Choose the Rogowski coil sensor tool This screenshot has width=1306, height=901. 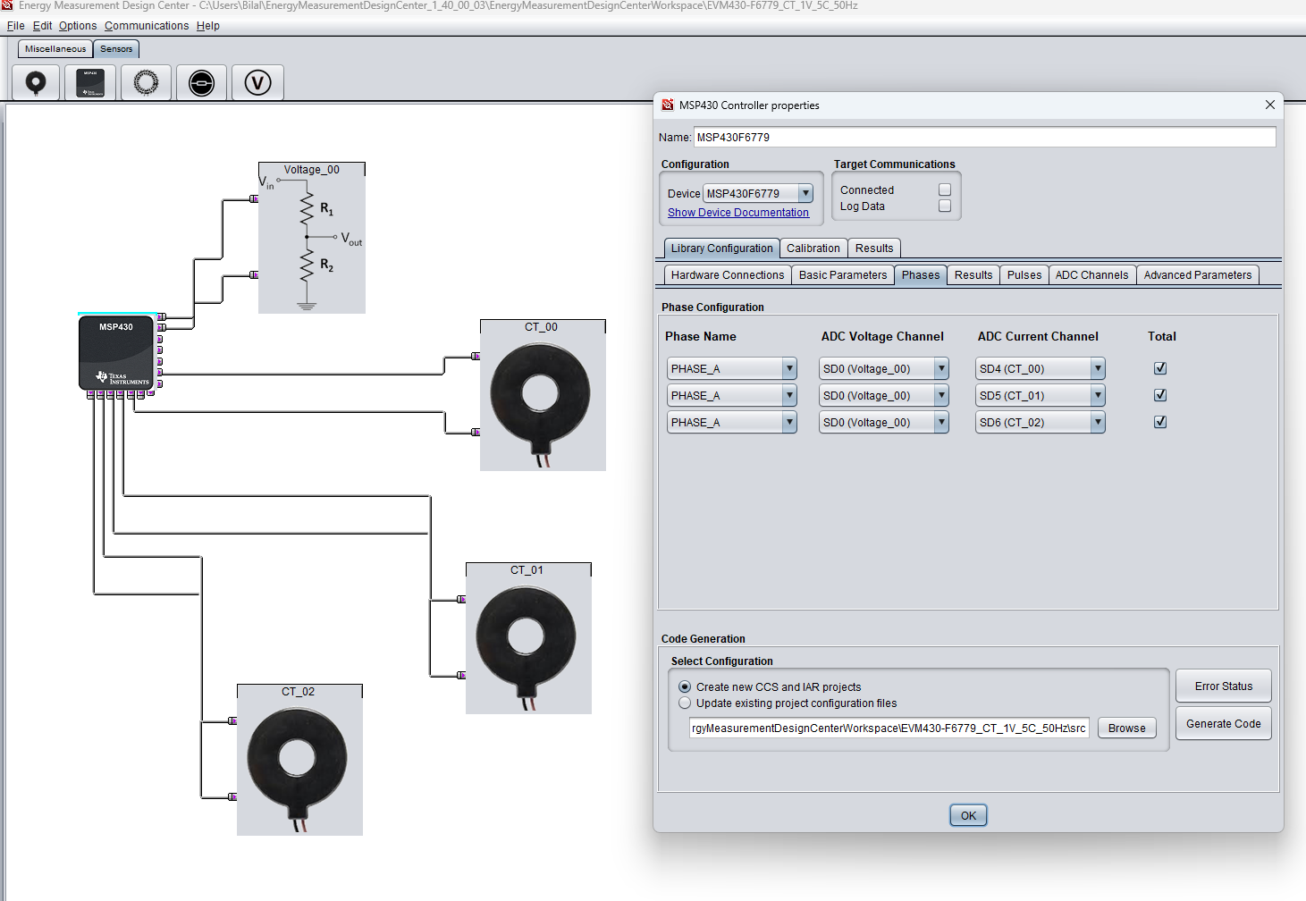pyautogui.click(x=146, y=83)
